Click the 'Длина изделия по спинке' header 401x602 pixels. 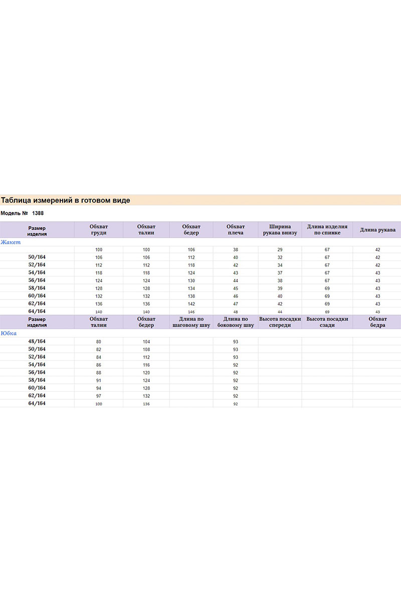coord(327,230)
